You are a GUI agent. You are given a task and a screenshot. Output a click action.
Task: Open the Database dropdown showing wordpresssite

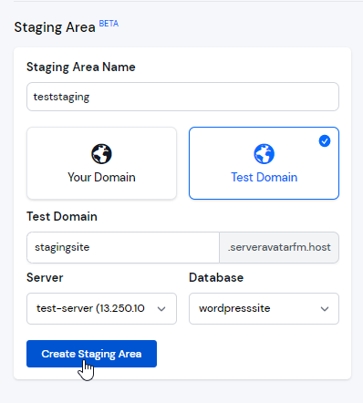pyautogui.click(x=264, y=308)
